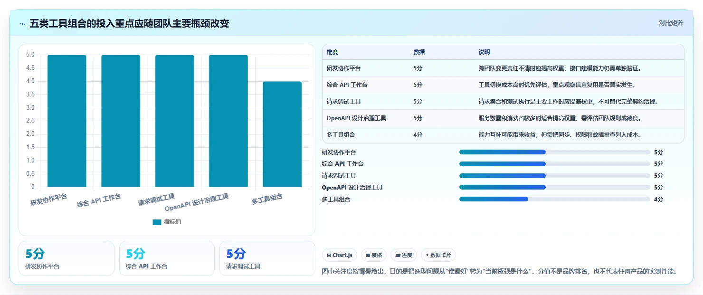Click the 研发协作平台 x-axis label under the chart
Viewport: 703px width, 295px height.
(x=49, y=200)
